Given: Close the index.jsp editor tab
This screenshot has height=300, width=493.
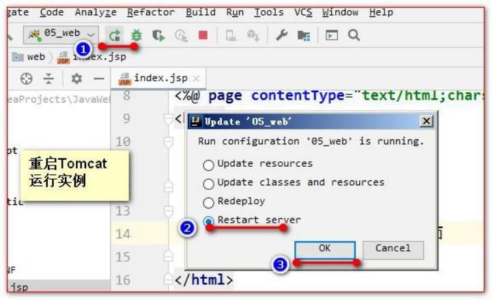Looking at the screenshot, I should pos(197,79).
